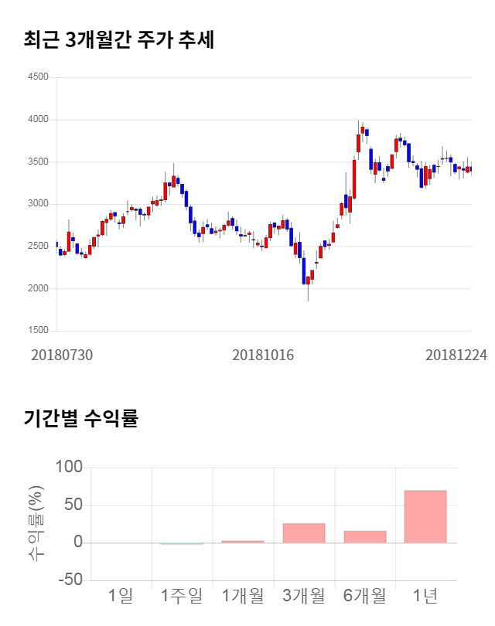Click the thin 1주일 negative return bar
495x626 pixels.
click(182, 543)
